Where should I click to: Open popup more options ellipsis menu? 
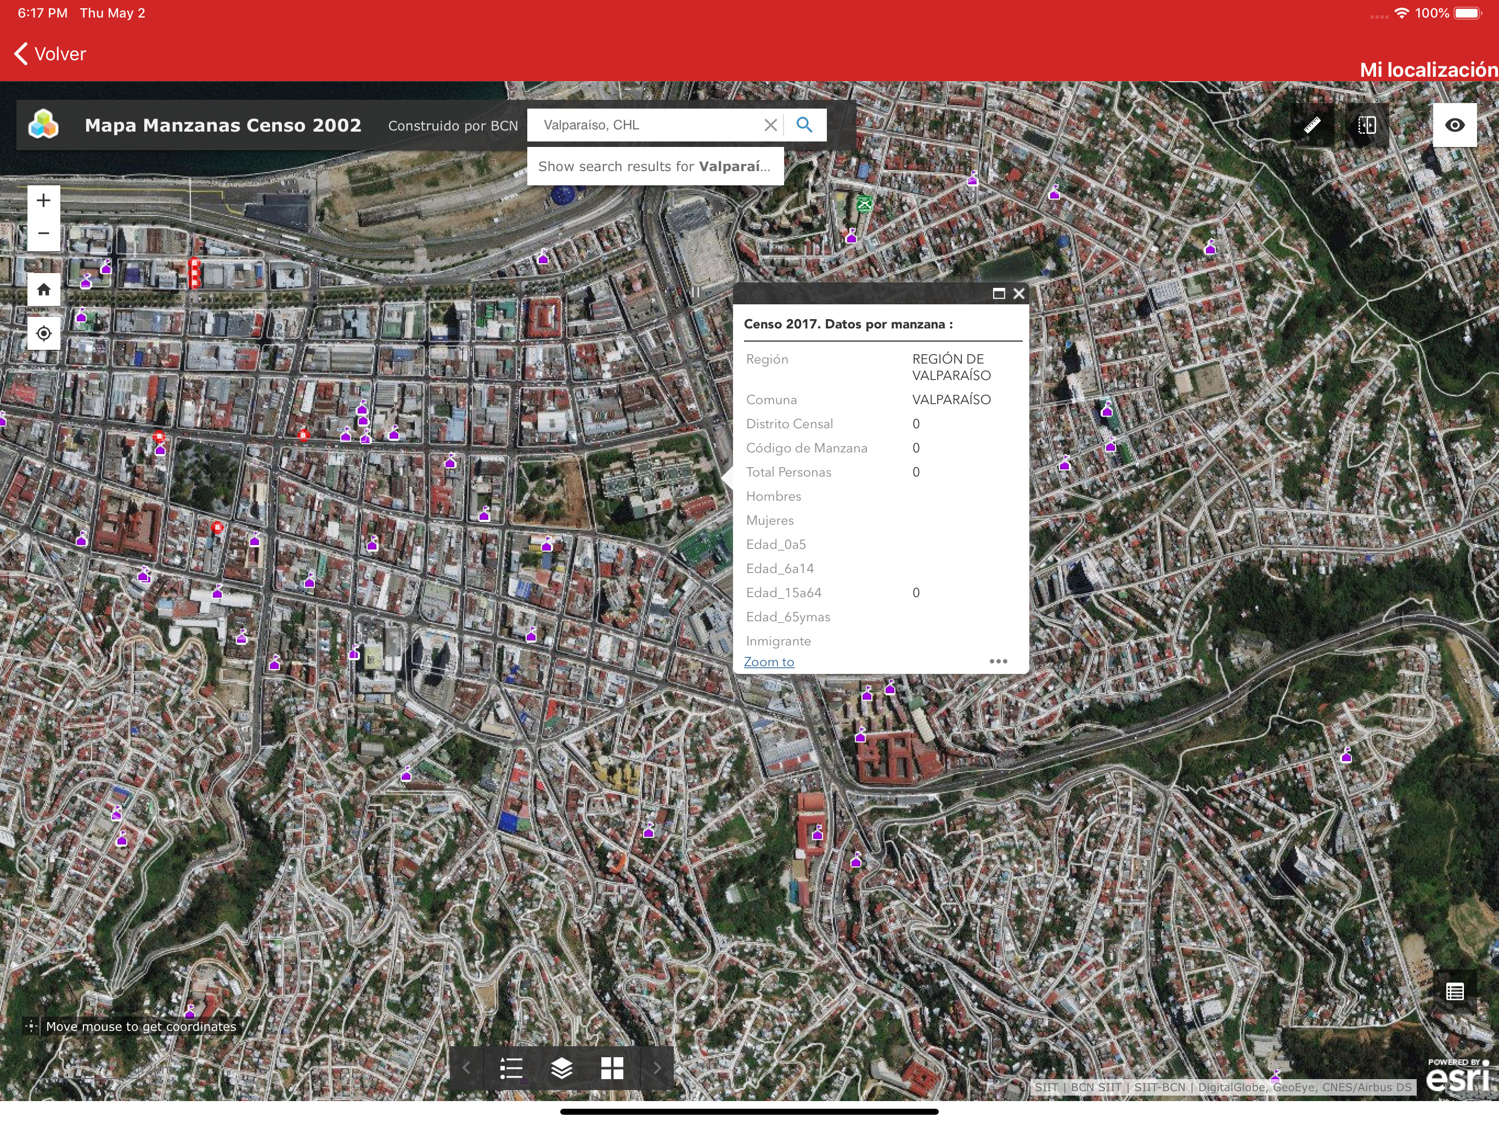coord(998,661)
